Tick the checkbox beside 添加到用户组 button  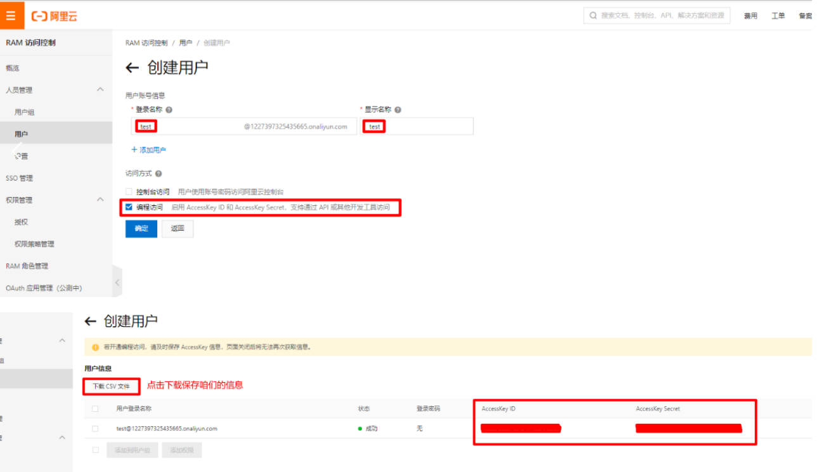pyautogui.click(x=96, y=450)
